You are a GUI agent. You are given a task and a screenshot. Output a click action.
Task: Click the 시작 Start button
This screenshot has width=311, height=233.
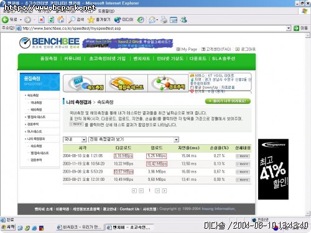pyautogui.click(x=8, y=227)
